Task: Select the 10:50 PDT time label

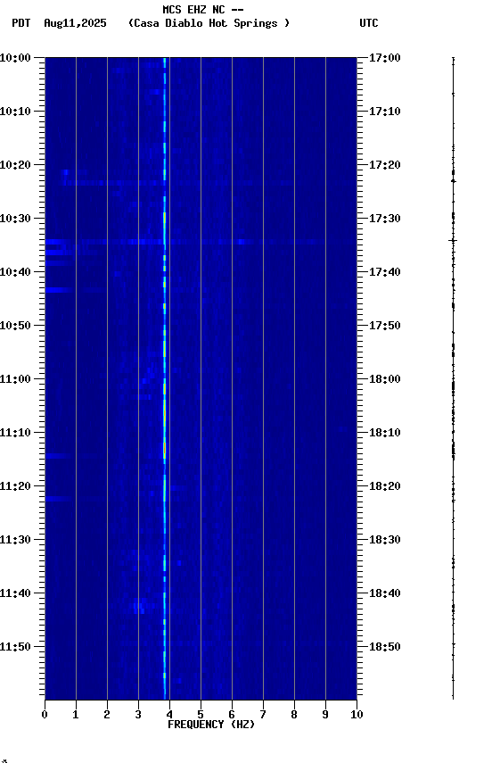Action: (15, 326)
